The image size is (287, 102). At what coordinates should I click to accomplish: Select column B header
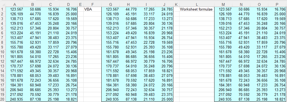[32, 4]
